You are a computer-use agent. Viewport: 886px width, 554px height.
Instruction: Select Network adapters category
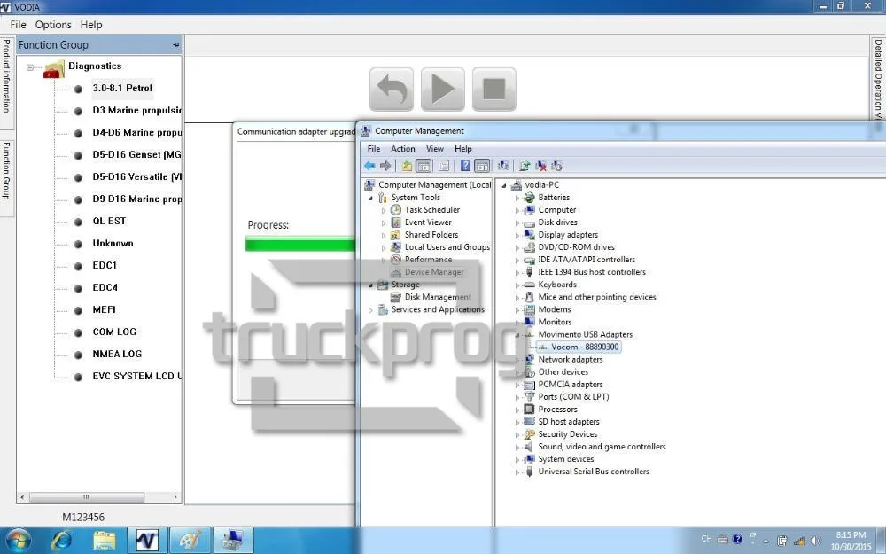[570, 359]
